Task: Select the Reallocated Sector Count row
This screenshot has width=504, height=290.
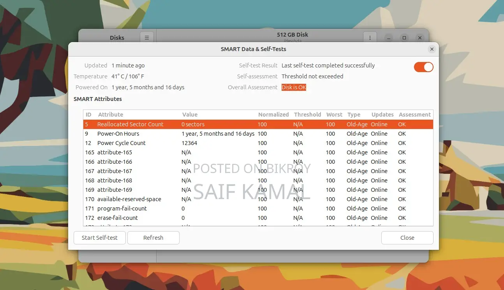Action: (x=258, y=124)
